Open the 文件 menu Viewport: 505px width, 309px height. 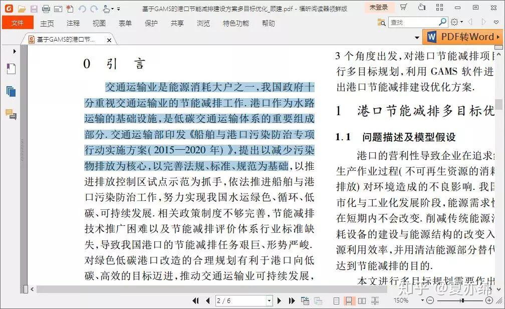(18, 23)
